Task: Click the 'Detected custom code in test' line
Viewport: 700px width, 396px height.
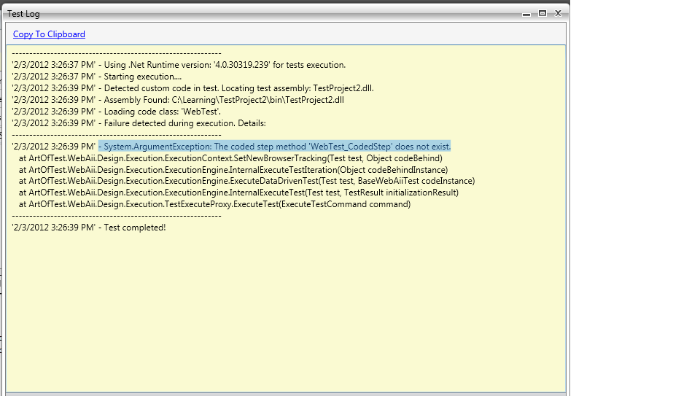Action: tap(192, 88)
